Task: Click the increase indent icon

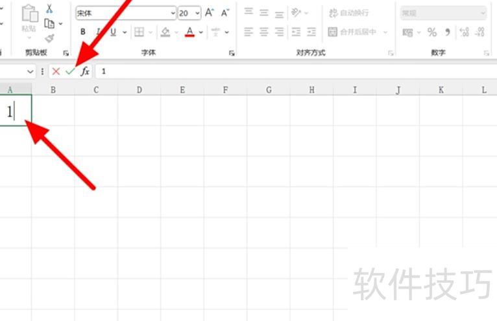Action: [311, 32]
